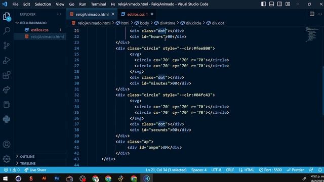Click the code minimap
The height and width of the screenshot is (182, 324).
pyautogui.click(x=311, y=34)
